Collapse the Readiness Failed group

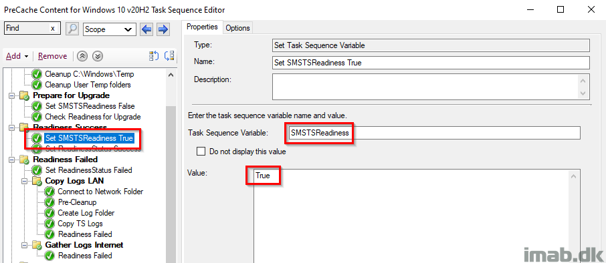[x=11, y=160]
